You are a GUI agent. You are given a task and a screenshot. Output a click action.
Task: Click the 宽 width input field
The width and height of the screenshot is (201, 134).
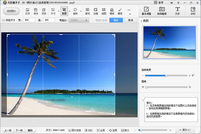pos(29,20)
